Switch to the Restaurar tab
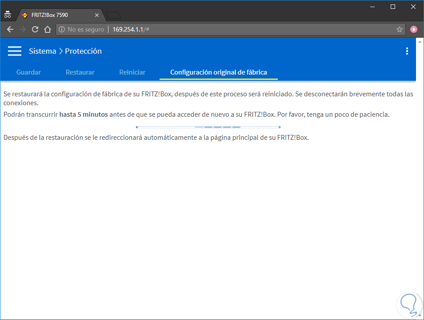The image size is (424, 320). point(80,72)
